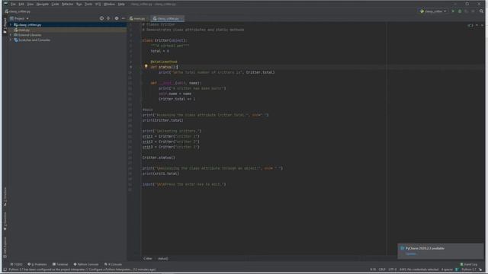Click the crit1 = Critter assignment line
The image size is (488, 274).
[x=171, y=136]
